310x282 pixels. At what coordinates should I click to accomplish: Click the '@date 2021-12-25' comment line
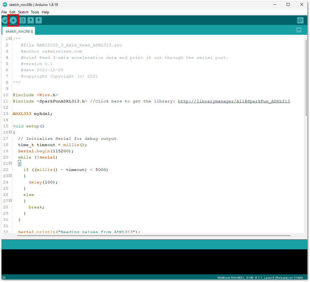coord(42,70)
